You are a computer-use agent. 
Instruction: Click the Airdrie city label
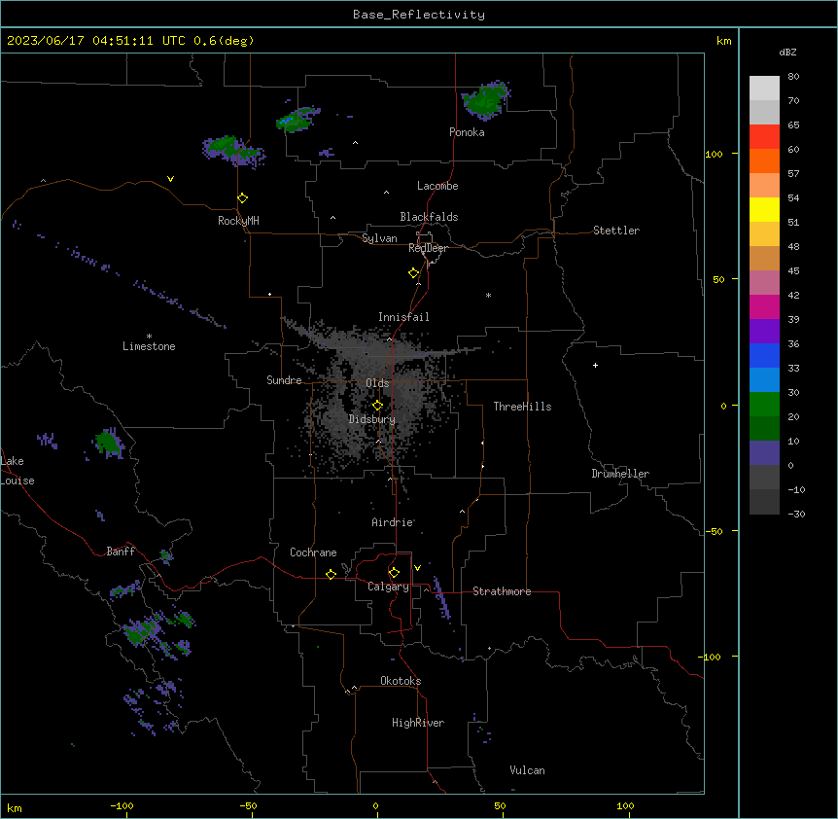[393, 522]
